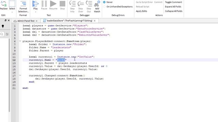Click the Commit button
The height and width of the screenshot is (122, 218).
[158, 2]
